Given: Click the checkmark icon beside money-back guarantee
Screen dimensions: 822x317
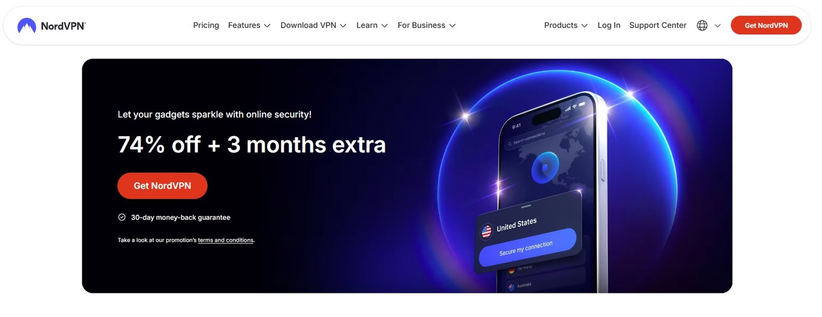Looking at the screenshot, I should coord(122,217).
